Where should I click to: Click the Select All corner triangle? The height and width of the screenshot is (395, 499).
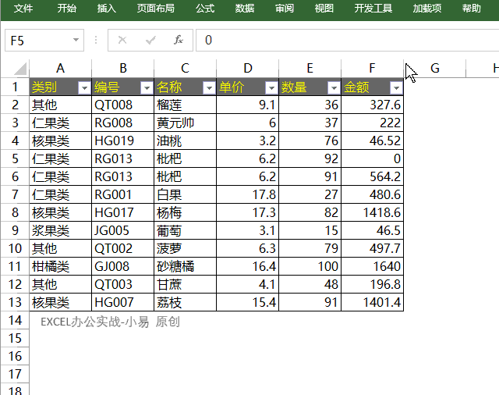19,69
